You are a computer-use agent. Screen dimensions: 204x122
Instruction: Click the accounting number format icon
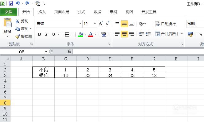tap(190, 34)
